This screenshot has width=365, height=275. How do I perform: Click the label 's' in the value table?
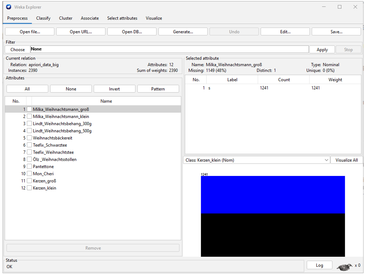(209, 88)
